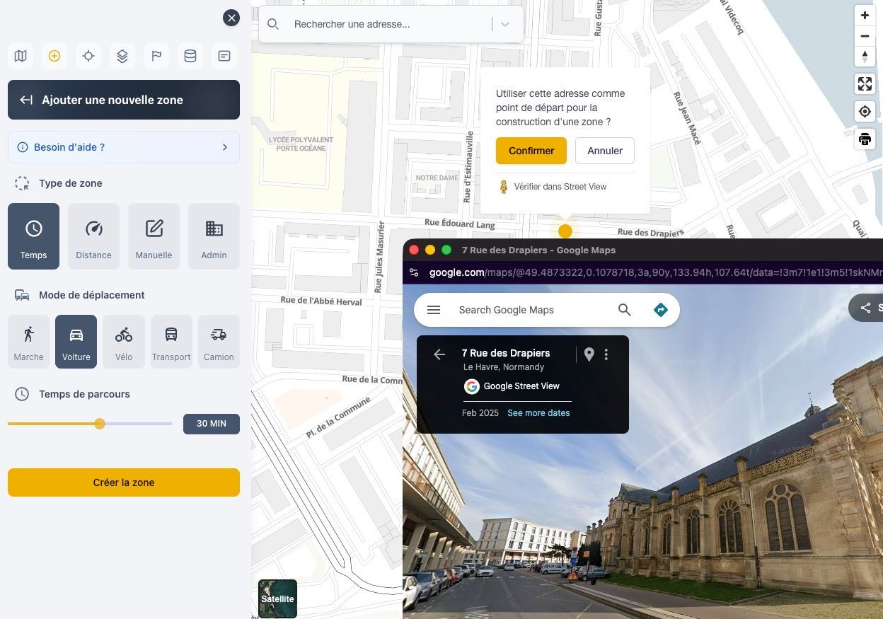Click the Google Maps directions icon
The image size is (883, 619).
coord(660,310)
